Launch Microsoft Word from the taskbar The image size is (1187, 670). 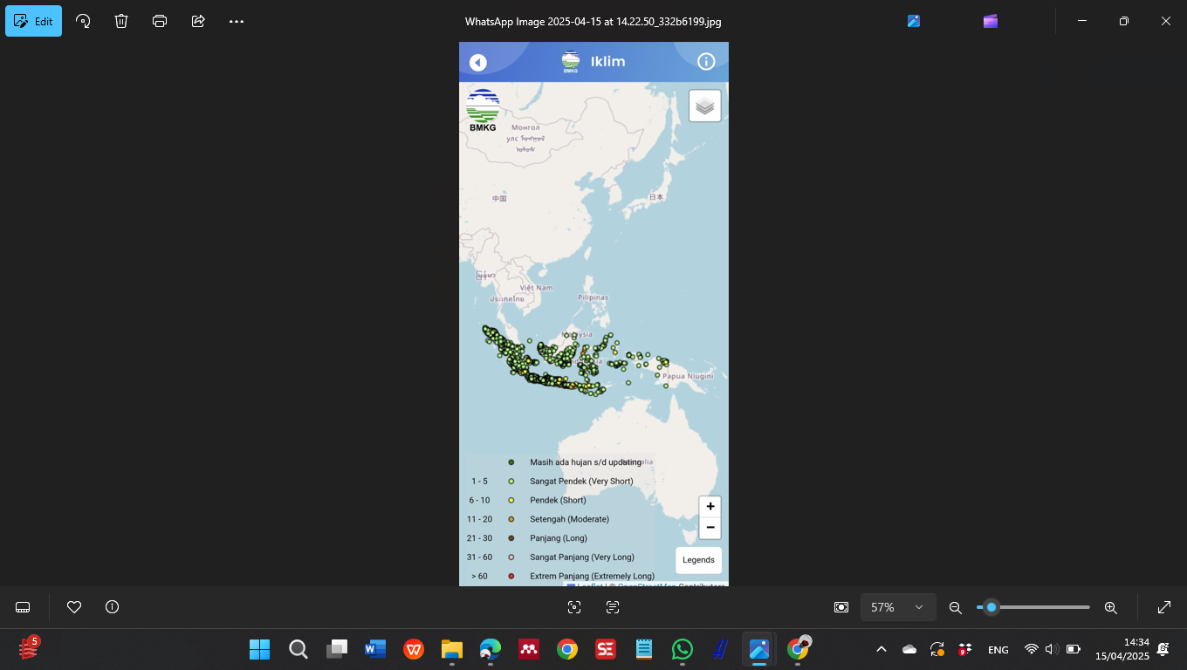pyautogui.click(x=375, y=649)
